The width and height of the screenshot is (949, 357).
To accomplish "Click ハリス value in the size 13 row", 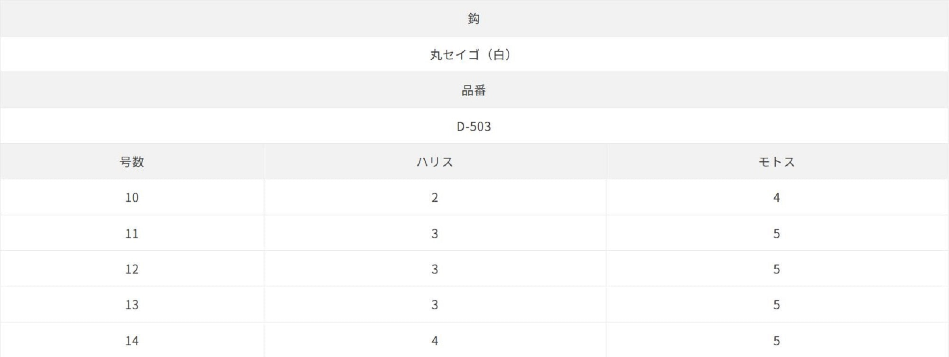I will (x=435, y=305).
